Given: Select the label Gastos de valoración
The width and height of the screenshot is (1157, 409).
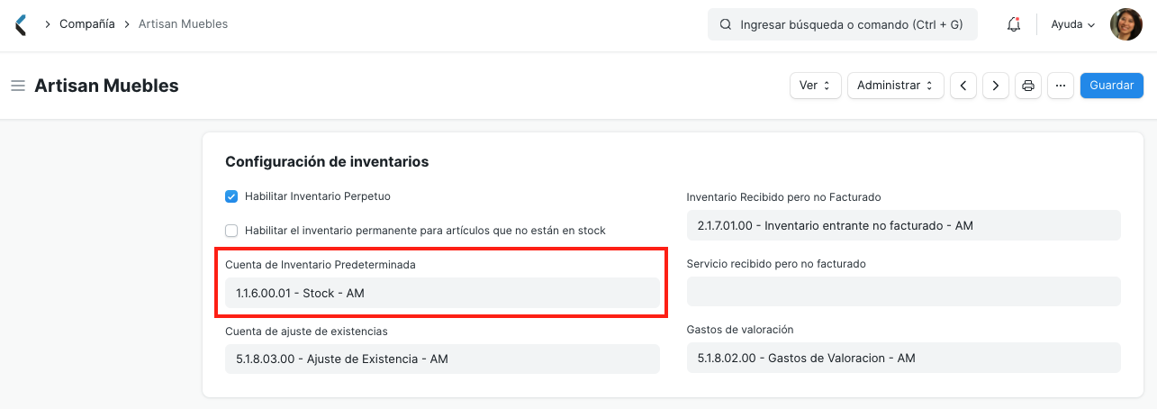Looking at the screenshot, I should point(740,330).
